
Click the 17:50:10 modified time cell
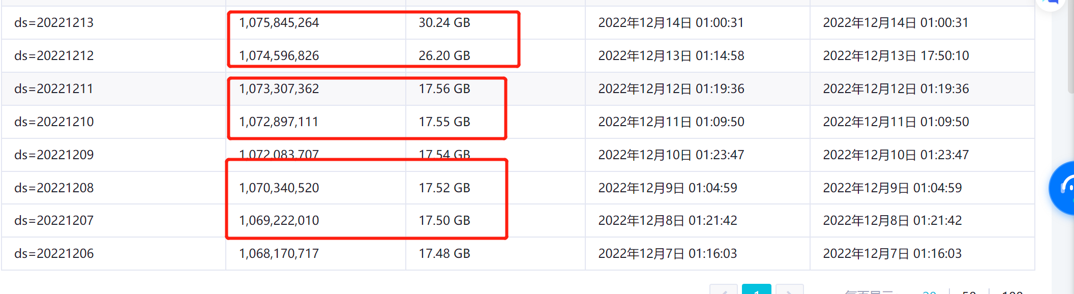(896, 56)
